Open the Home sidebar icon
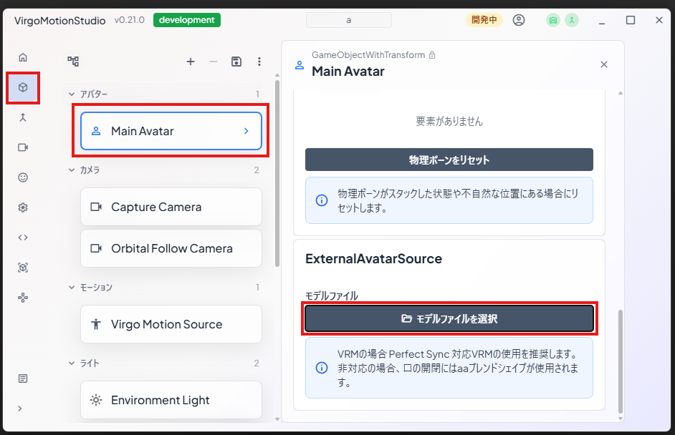675x435 pixels. 23,57
